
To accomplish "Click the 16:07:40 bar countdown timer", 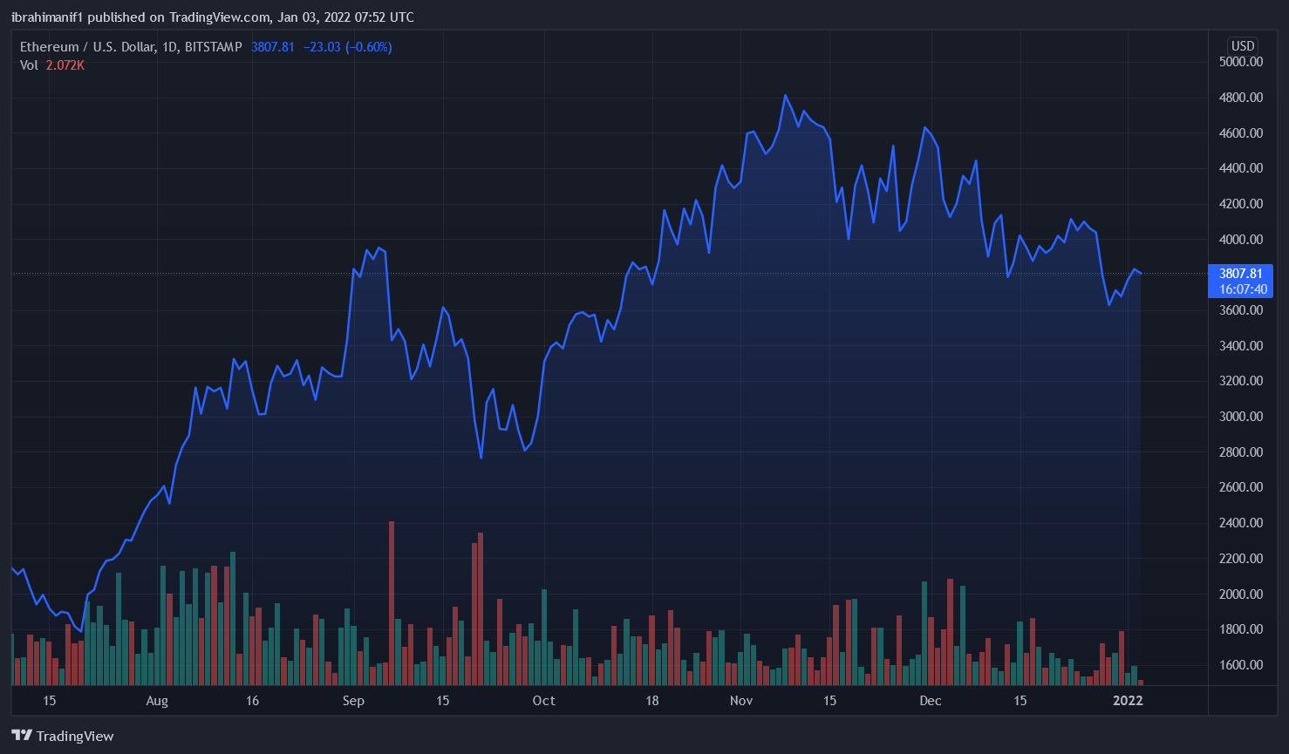I will [1243, 289].
